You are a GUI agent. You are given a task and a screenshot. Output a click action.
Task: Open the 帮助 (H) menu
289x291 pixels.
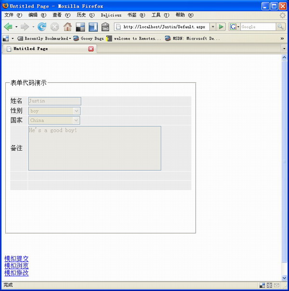184,15
